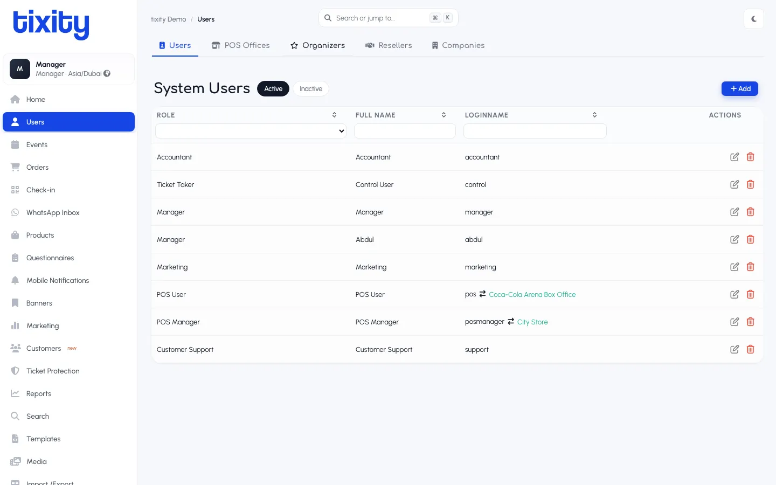Show Active system users
The height and width of the screenshot is (485, 776).
tap(273, 88)
